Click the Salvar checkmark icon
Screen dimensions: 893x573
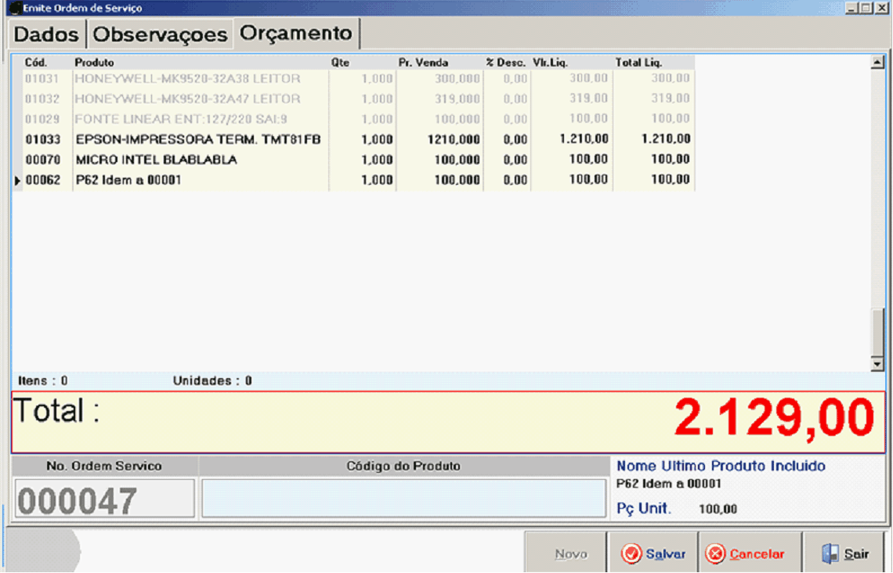tap(631, 554)
